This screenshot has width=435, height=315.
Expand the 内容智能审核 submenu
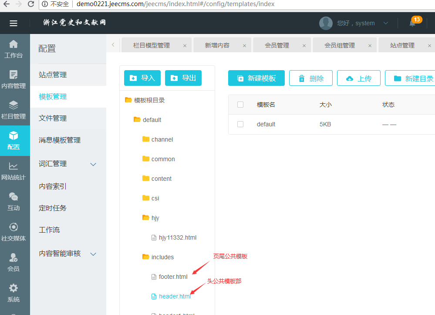click(93, 254)
